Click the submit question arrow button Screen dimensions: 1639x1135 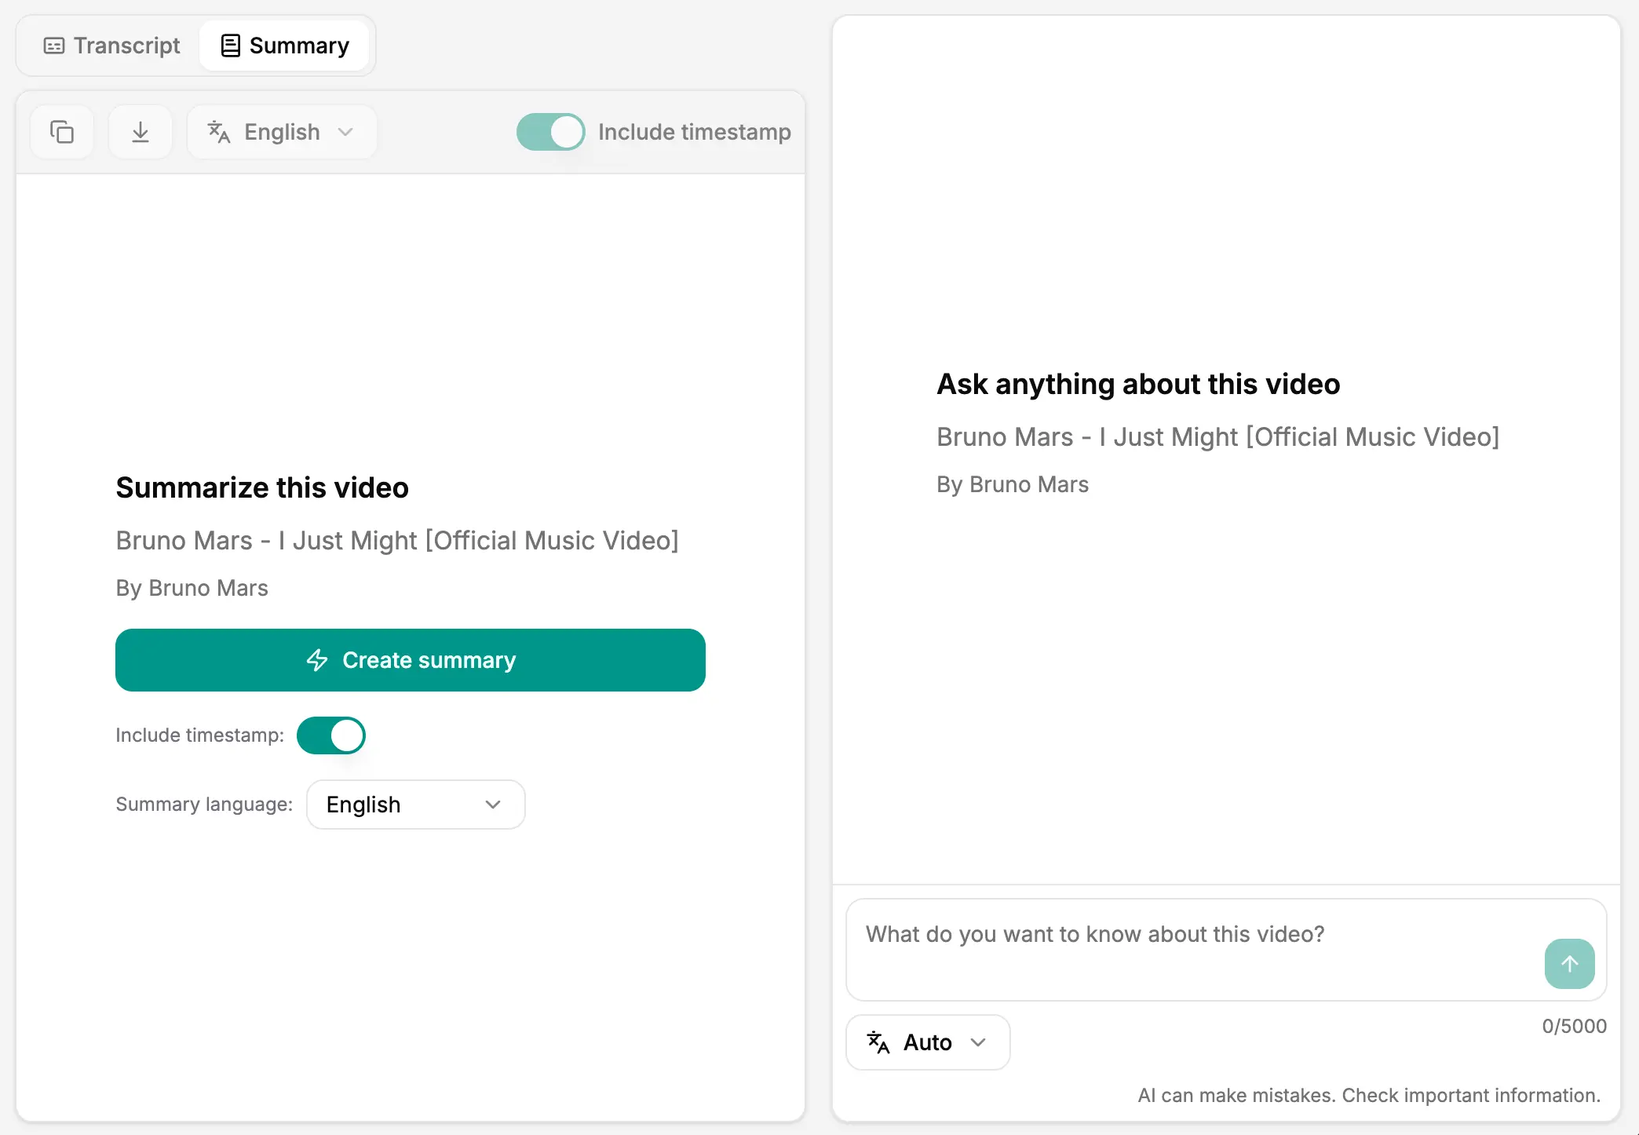point(1569,964)
